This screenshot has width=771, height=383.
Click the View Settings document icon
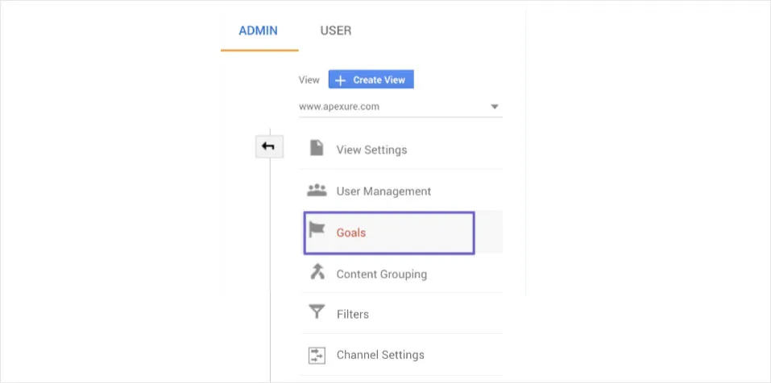tap(317, 148)
